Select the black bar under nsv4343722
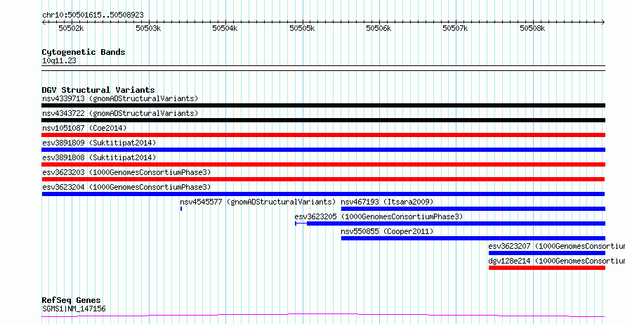 pos(323,120)
